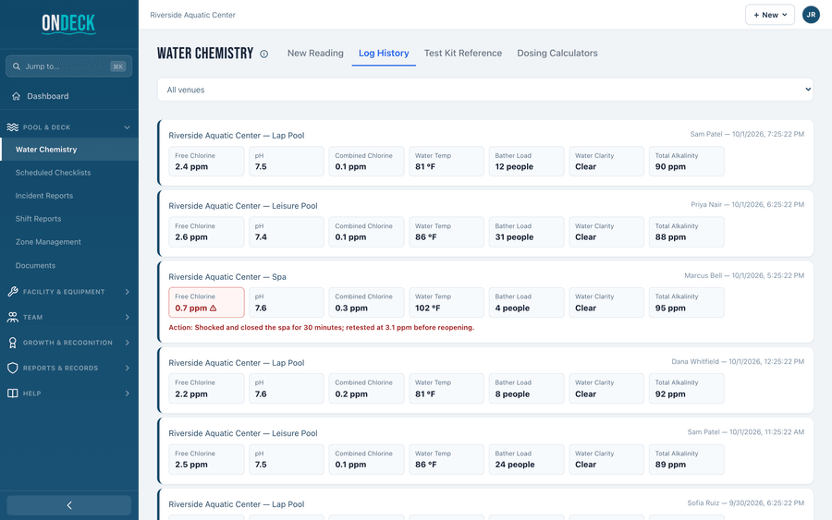
Task: Click the Total Alkalinity 90 ppm card
Action: [x=687, y=161]
